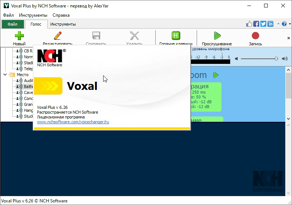Click the Редактировать pencil icon

tap(57, 36)
